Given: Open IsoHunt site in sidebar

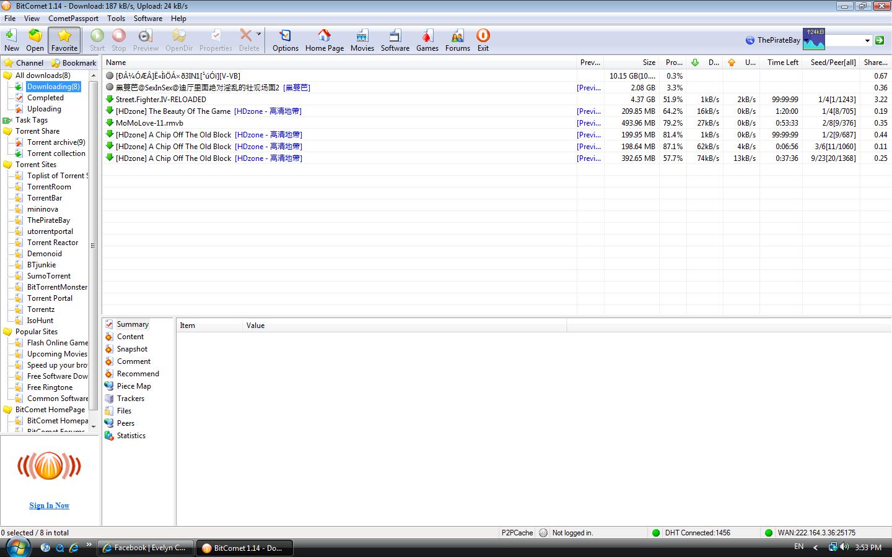Looking at the screenshot, I should pyautogui.click(x=40, y=321).
